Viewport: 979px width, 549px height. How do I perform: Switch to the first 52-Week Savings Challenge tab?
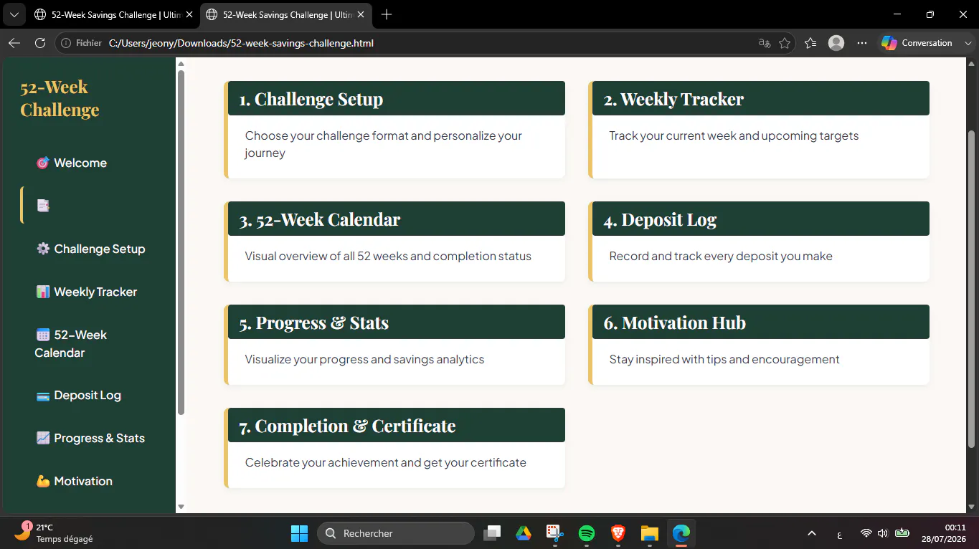tap(111, 14)
